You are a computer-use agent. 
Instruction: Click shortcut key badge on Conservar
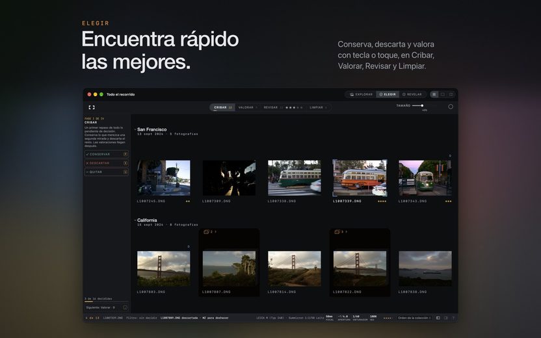[125, 154]
